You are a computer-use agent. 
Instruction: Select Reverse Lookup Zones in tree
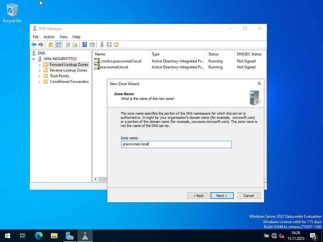coord(68,70)
